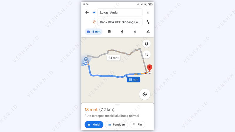Tap the search magnifier on the map
This screenshot has height=132, width=235.
pyautogui.click(x=146, y=55)
